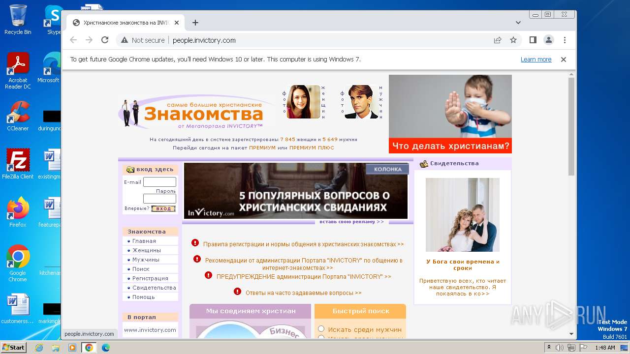Click the ПРЕМИУМ ПЛЮС package link
This screenshot has height=354, width=630.
[312, 148]
